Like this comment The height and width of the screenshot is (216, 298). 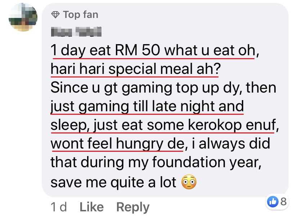tap(91, 207)
